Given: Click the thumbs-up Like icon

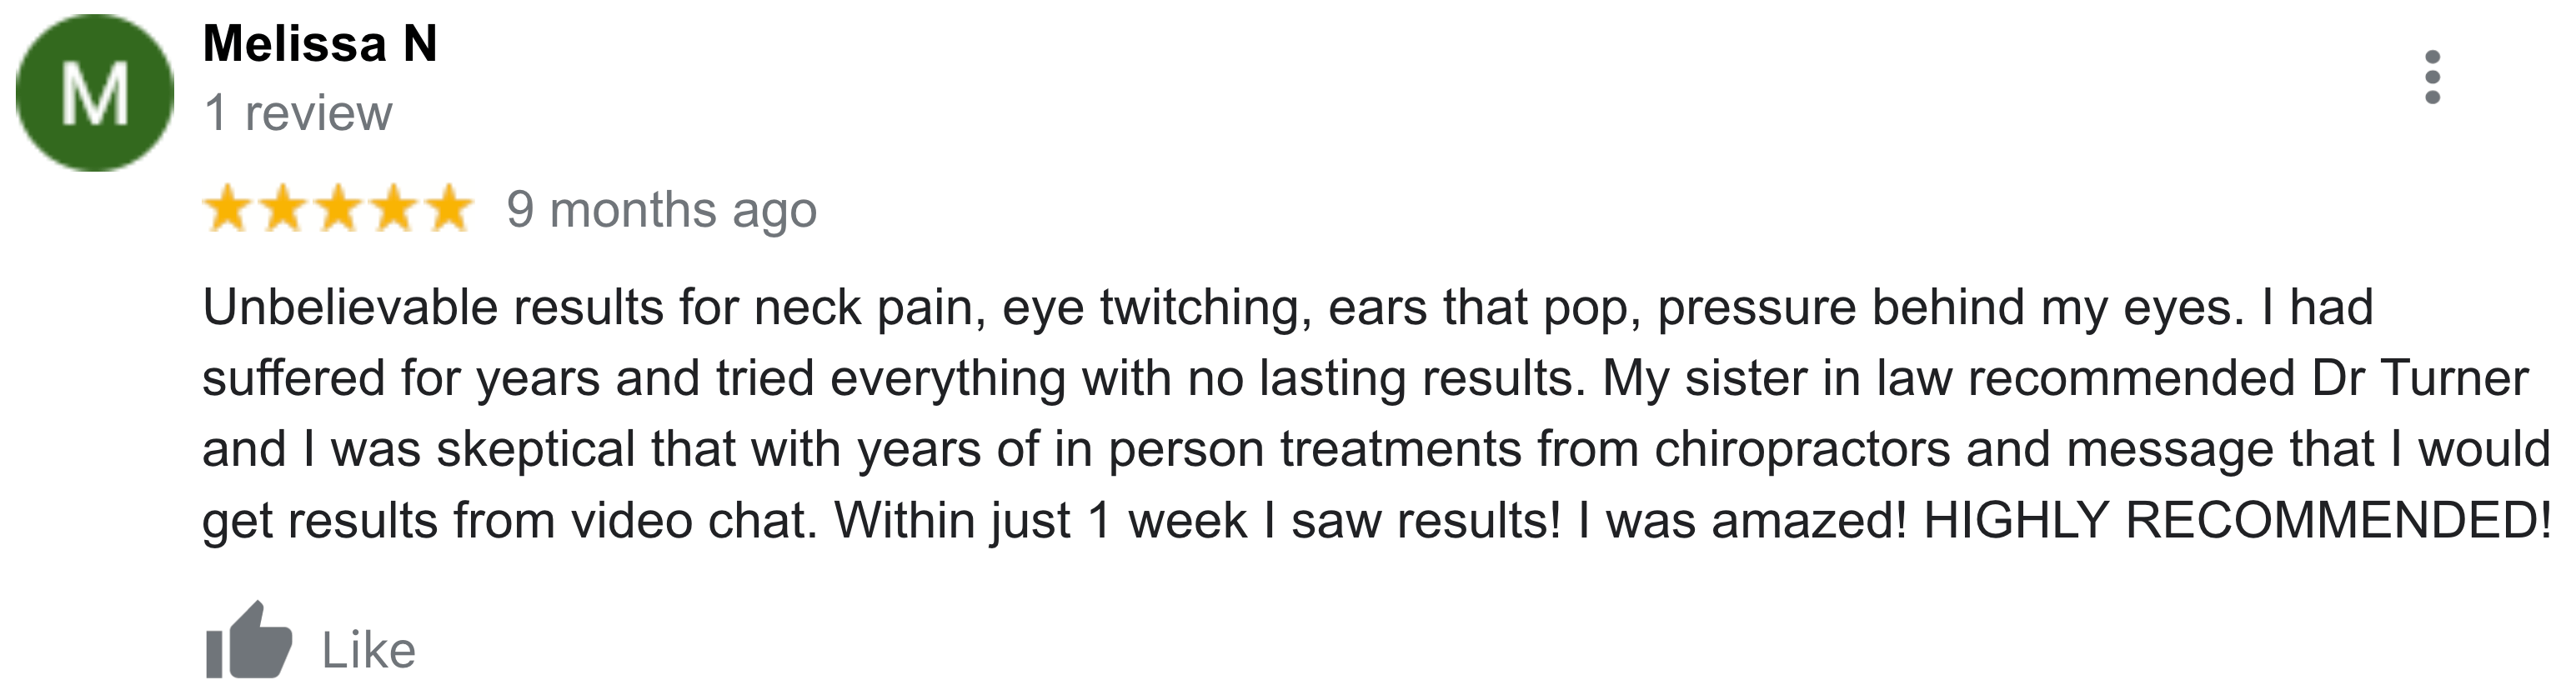Looking at the screenshot, I should pos(248,641).
